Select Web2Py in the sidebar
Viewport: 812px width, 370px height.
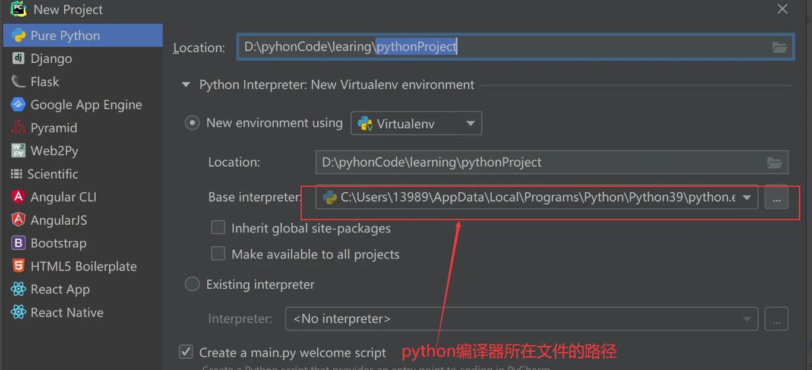(17, 151)
